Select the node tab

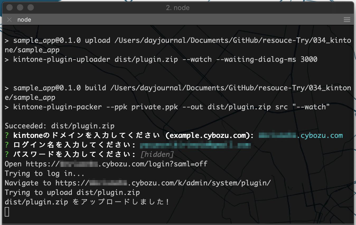point(24,20)
